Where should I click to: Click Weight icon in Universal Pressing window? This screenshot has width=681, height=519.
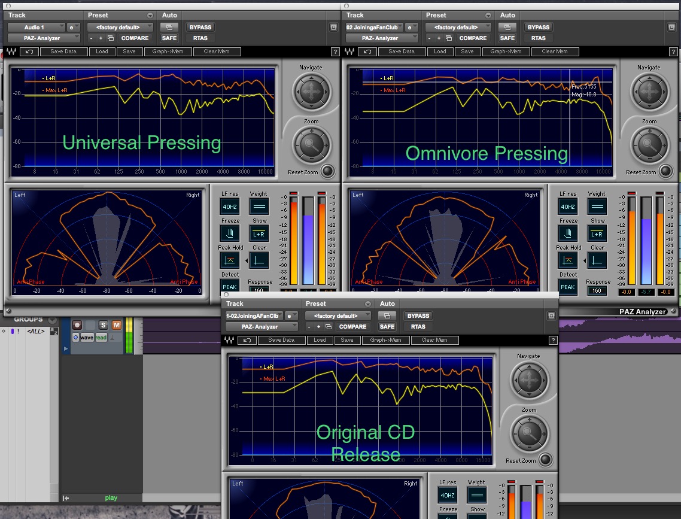click(x=259, y=207)
